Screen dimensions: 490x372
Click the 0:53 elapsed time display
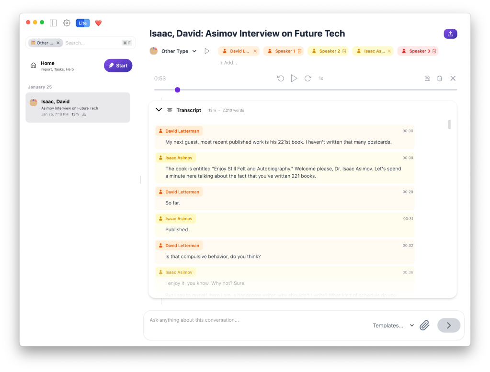[160, 79]
